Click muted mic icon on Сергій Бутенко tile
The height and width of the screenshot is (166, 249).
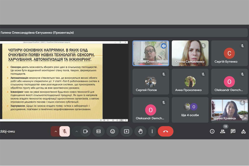(242, 46)
